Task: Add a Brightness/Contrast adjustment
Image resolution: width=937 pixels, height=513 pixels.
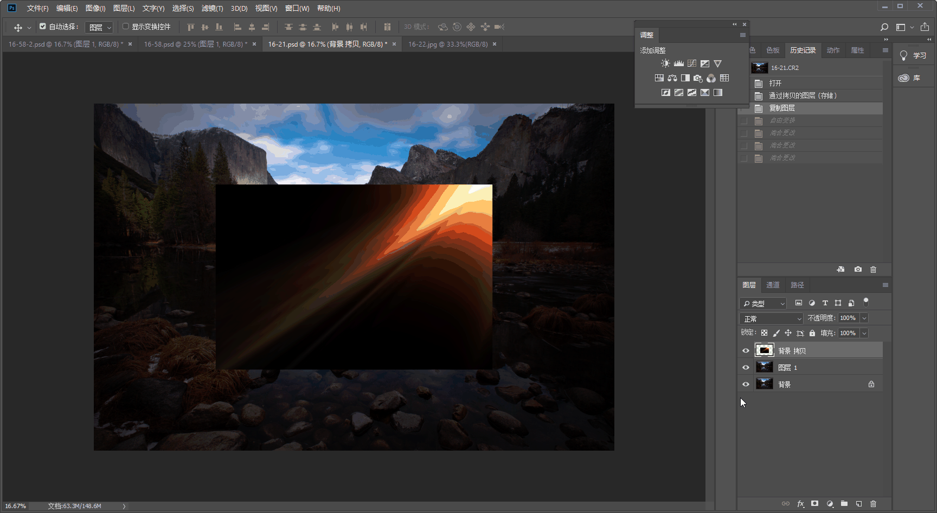Action: 665,63
